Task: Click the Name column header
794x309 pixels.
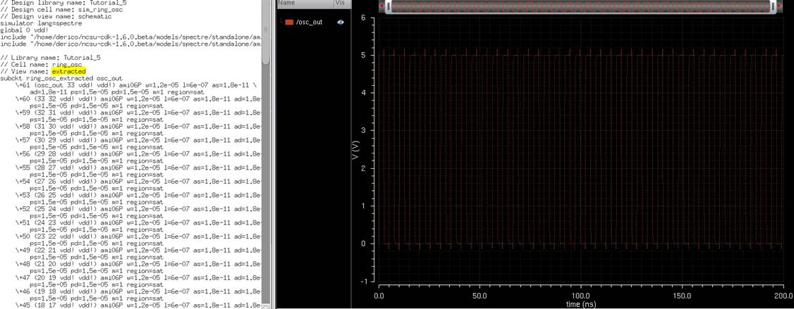Action: pyautogui.click(x=287, y=4)
